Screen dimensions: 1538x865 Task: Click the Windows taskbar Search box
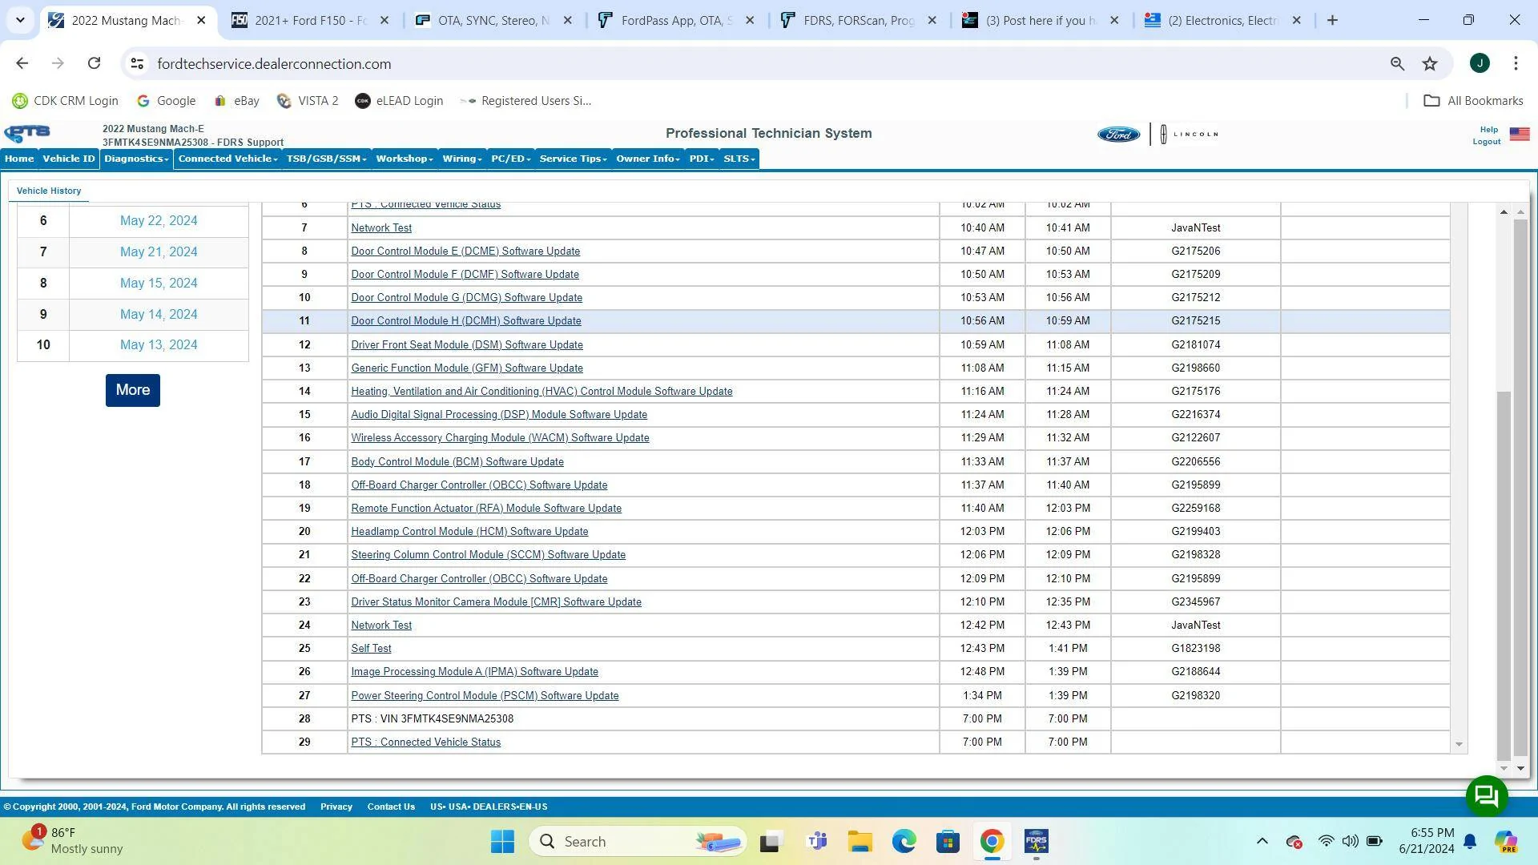click(x=638, y=842)
